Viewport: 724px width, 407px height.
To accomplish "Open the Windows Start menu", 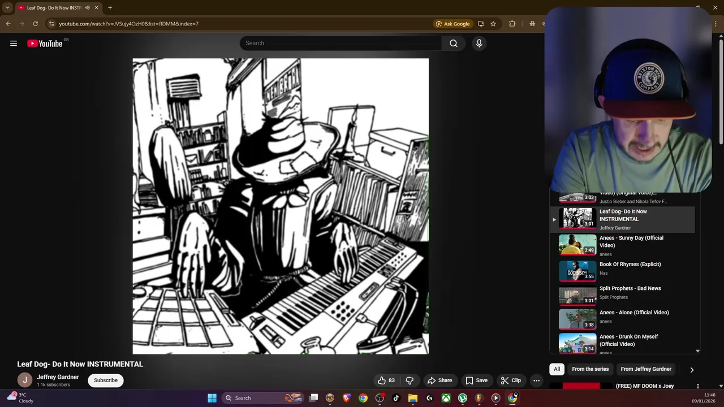I will coord(212,398).
